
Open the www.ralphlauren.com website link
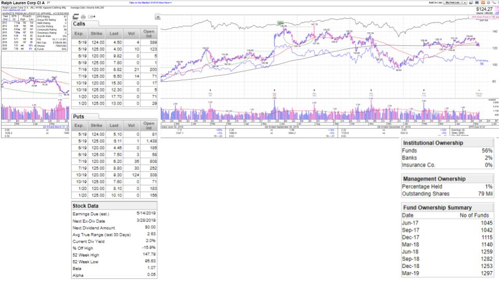pos(14,10)
